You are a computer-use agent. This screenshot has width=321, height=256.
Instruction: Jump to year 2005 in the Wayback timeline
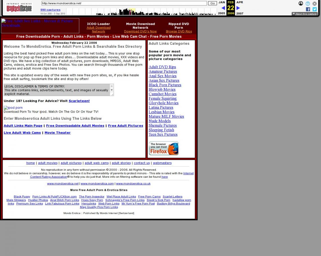[222, 13]
